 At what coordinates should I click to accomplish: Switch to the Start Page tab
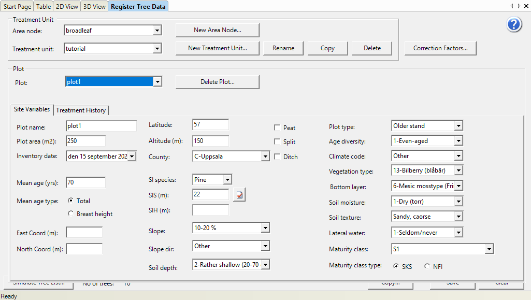[17, 6]
